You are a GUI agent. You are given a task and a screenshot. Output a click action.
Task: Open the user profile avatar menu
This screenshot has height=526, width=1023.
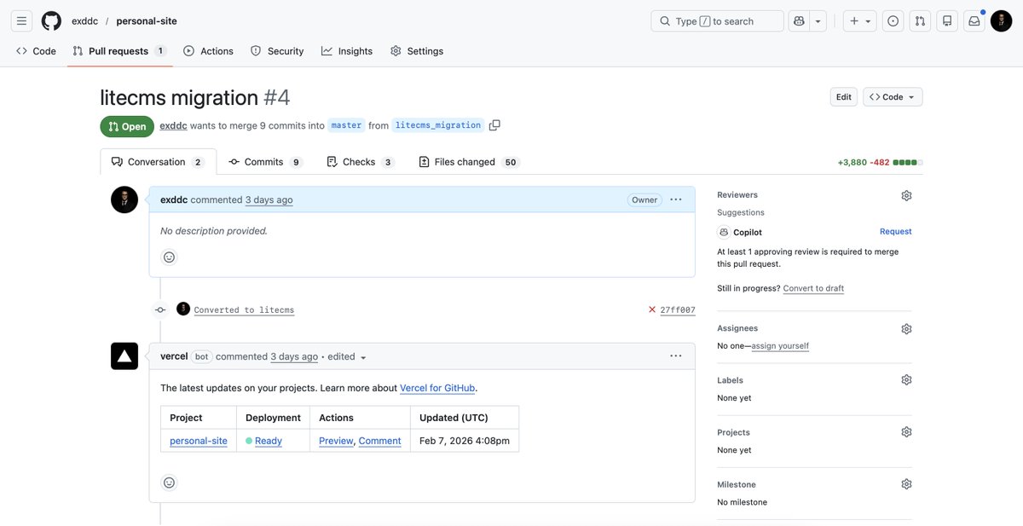tap(1001, 21)
